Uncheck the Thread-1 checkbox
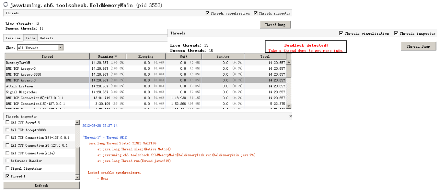The height and width of the screenshot is (194, 439). (7, 176)
